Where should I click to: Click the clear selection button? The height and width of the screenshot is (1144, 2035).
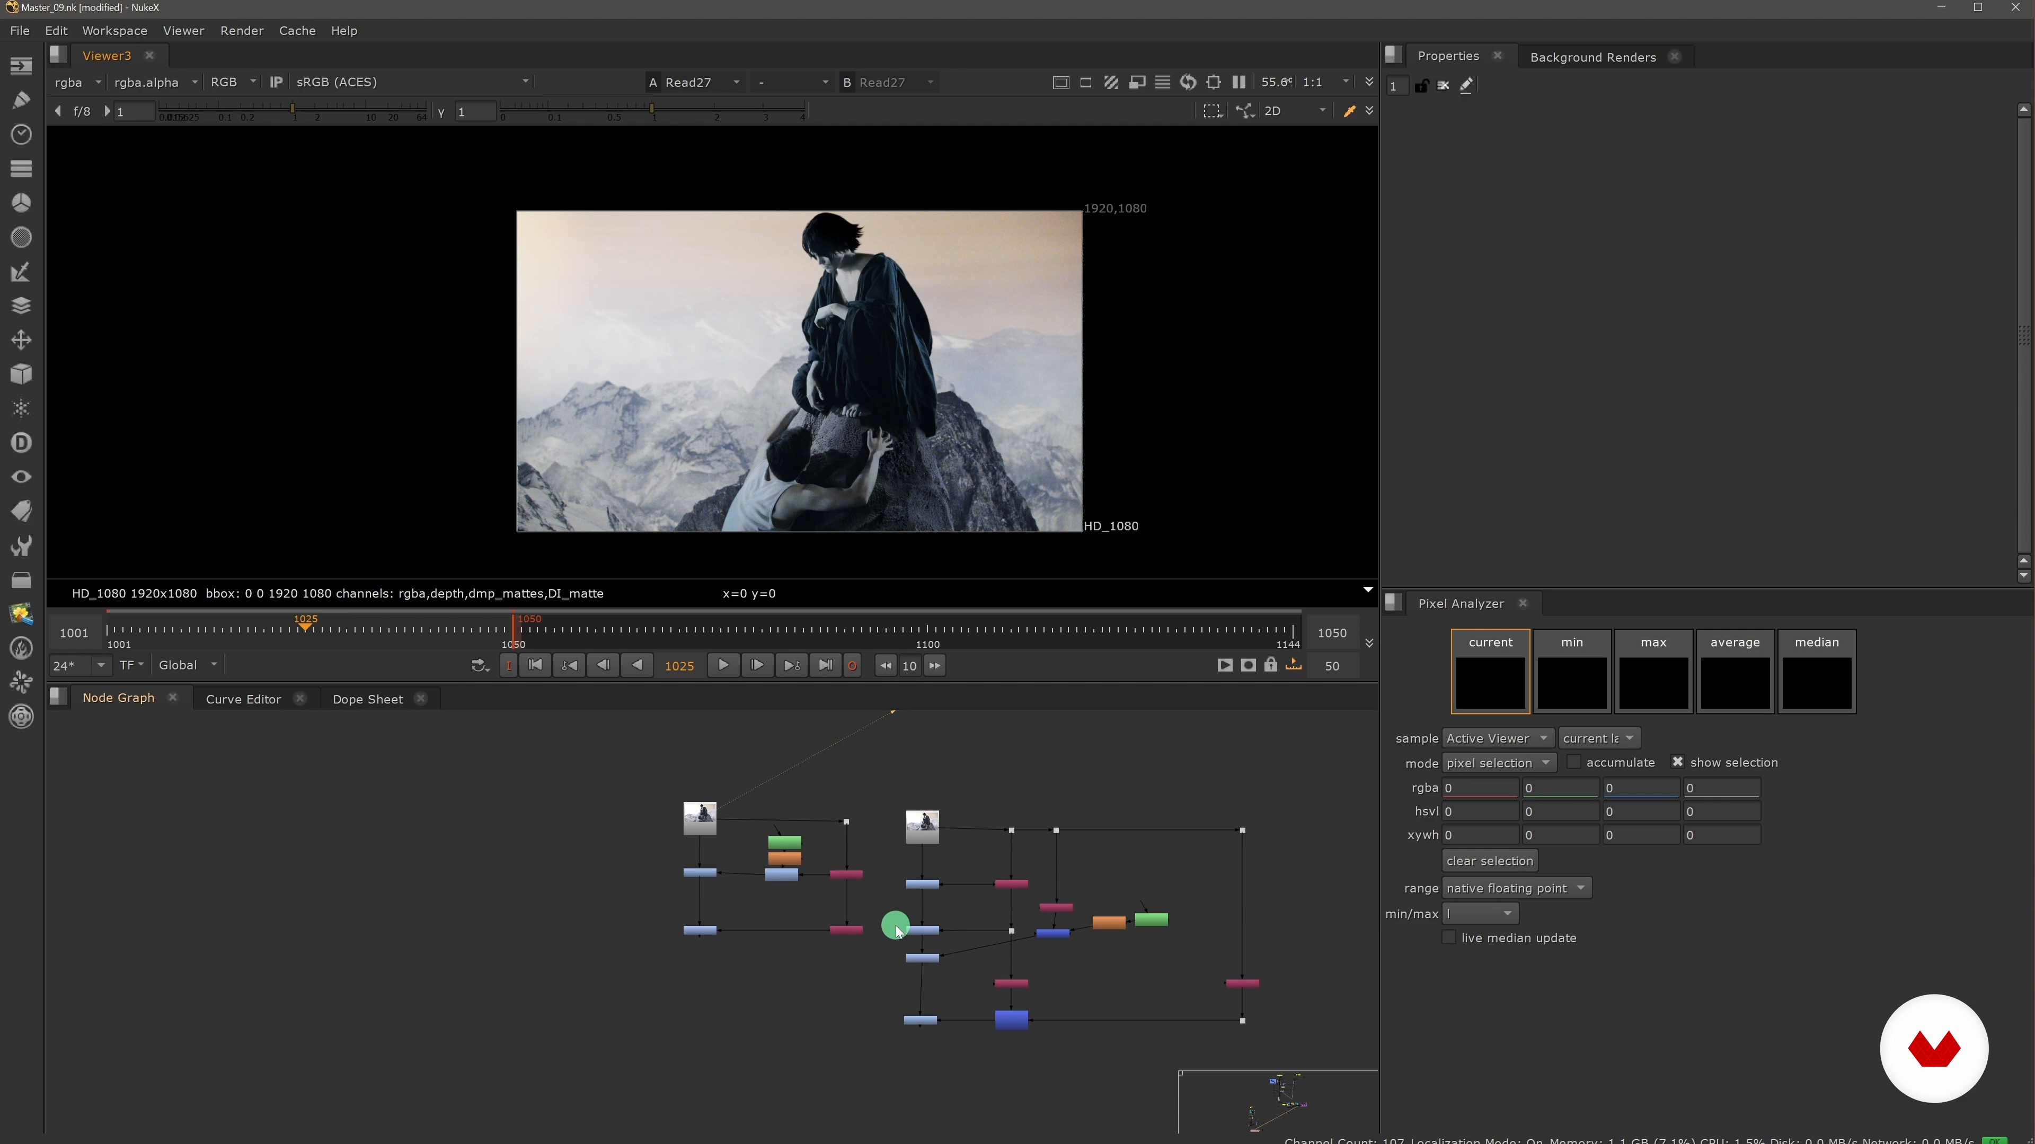1489,861
